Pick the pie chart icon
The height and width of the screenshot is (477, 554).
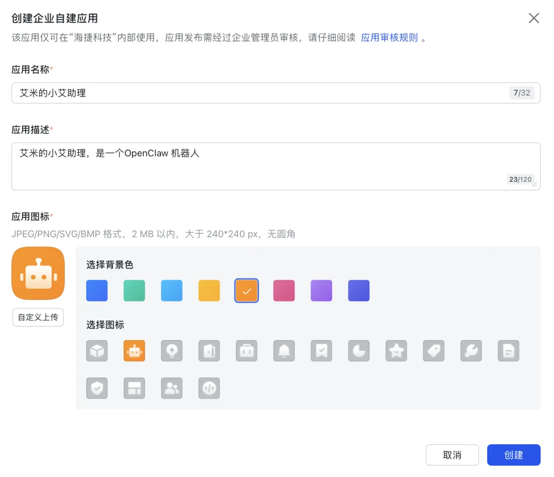(x=359, y=351)
